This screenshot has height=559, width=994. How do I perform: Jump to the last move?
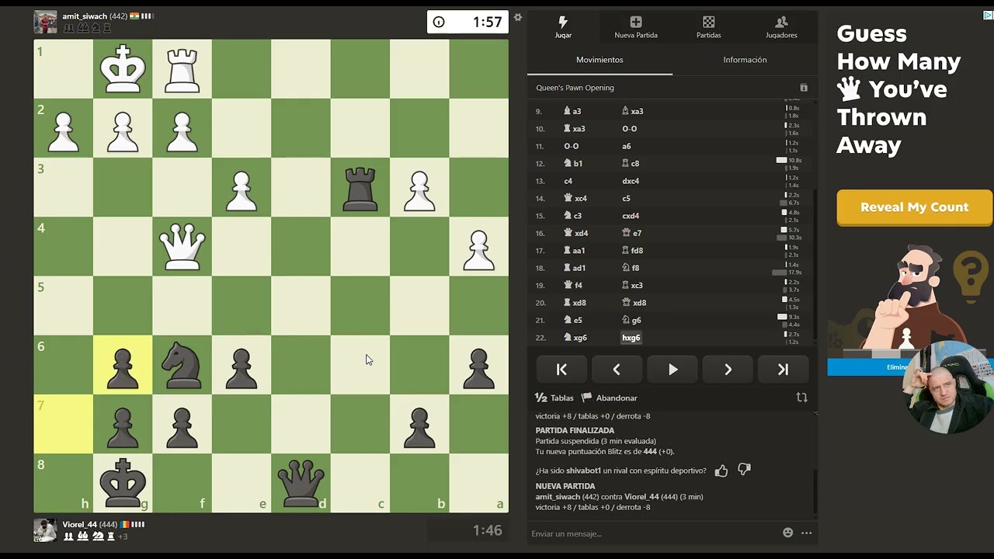tap(783, 370)
